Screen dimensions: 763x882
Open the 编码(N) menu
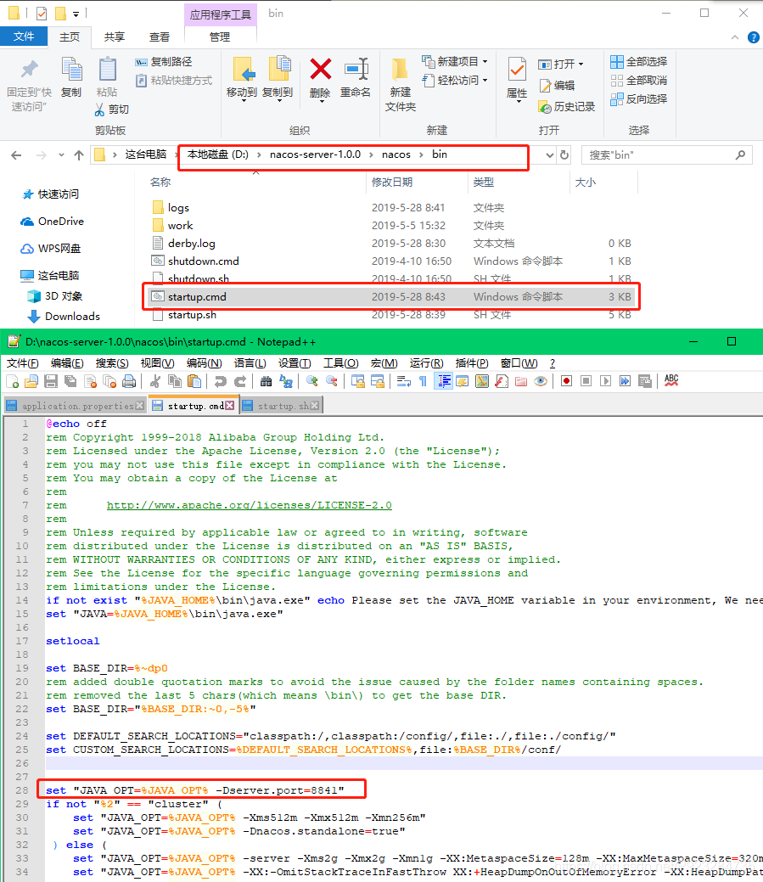click(x=204, y=363)
